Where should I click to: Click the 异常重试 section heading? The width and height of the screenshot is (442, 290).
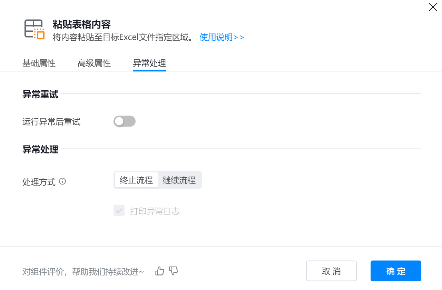point(40,94)
